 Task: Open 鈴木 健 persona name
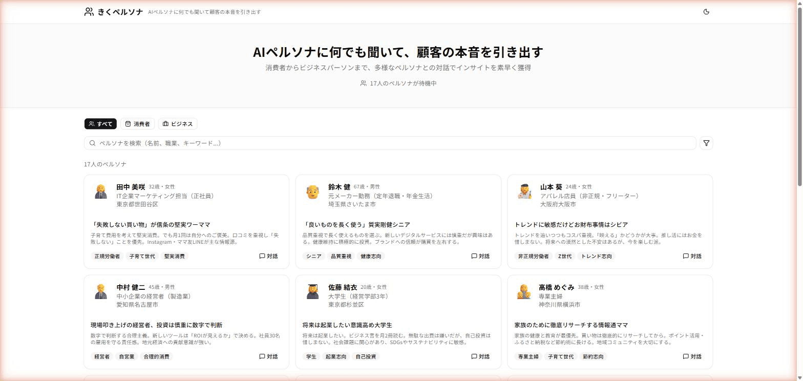340,187
